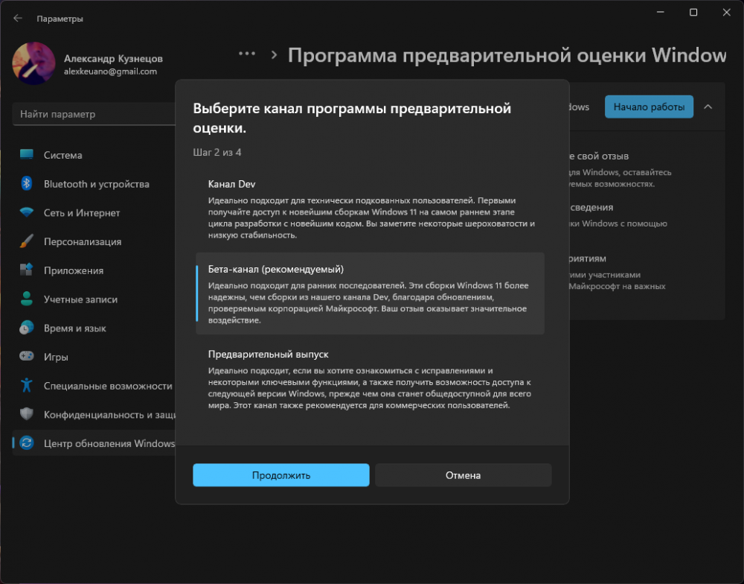The image size is (744, 584).
Task: Open Сеть и Интернет category
Action: click(x=94, y=213)
